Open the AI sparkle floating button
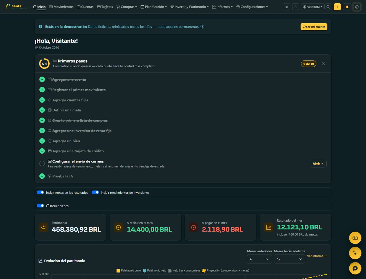The height and width of the screenshot is (279, 366). [x=355, y=253]
